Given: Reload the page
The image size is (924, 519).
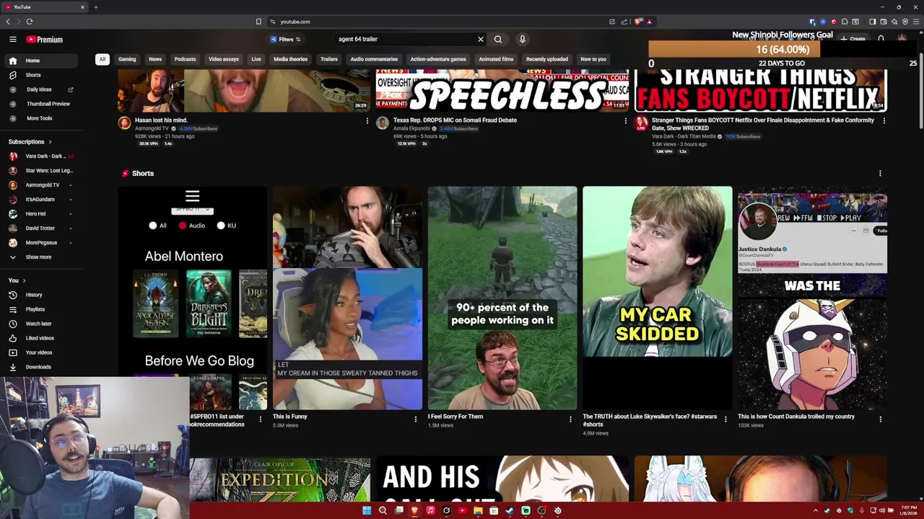Looking at the screenshot, I should [x=30, y=22].
